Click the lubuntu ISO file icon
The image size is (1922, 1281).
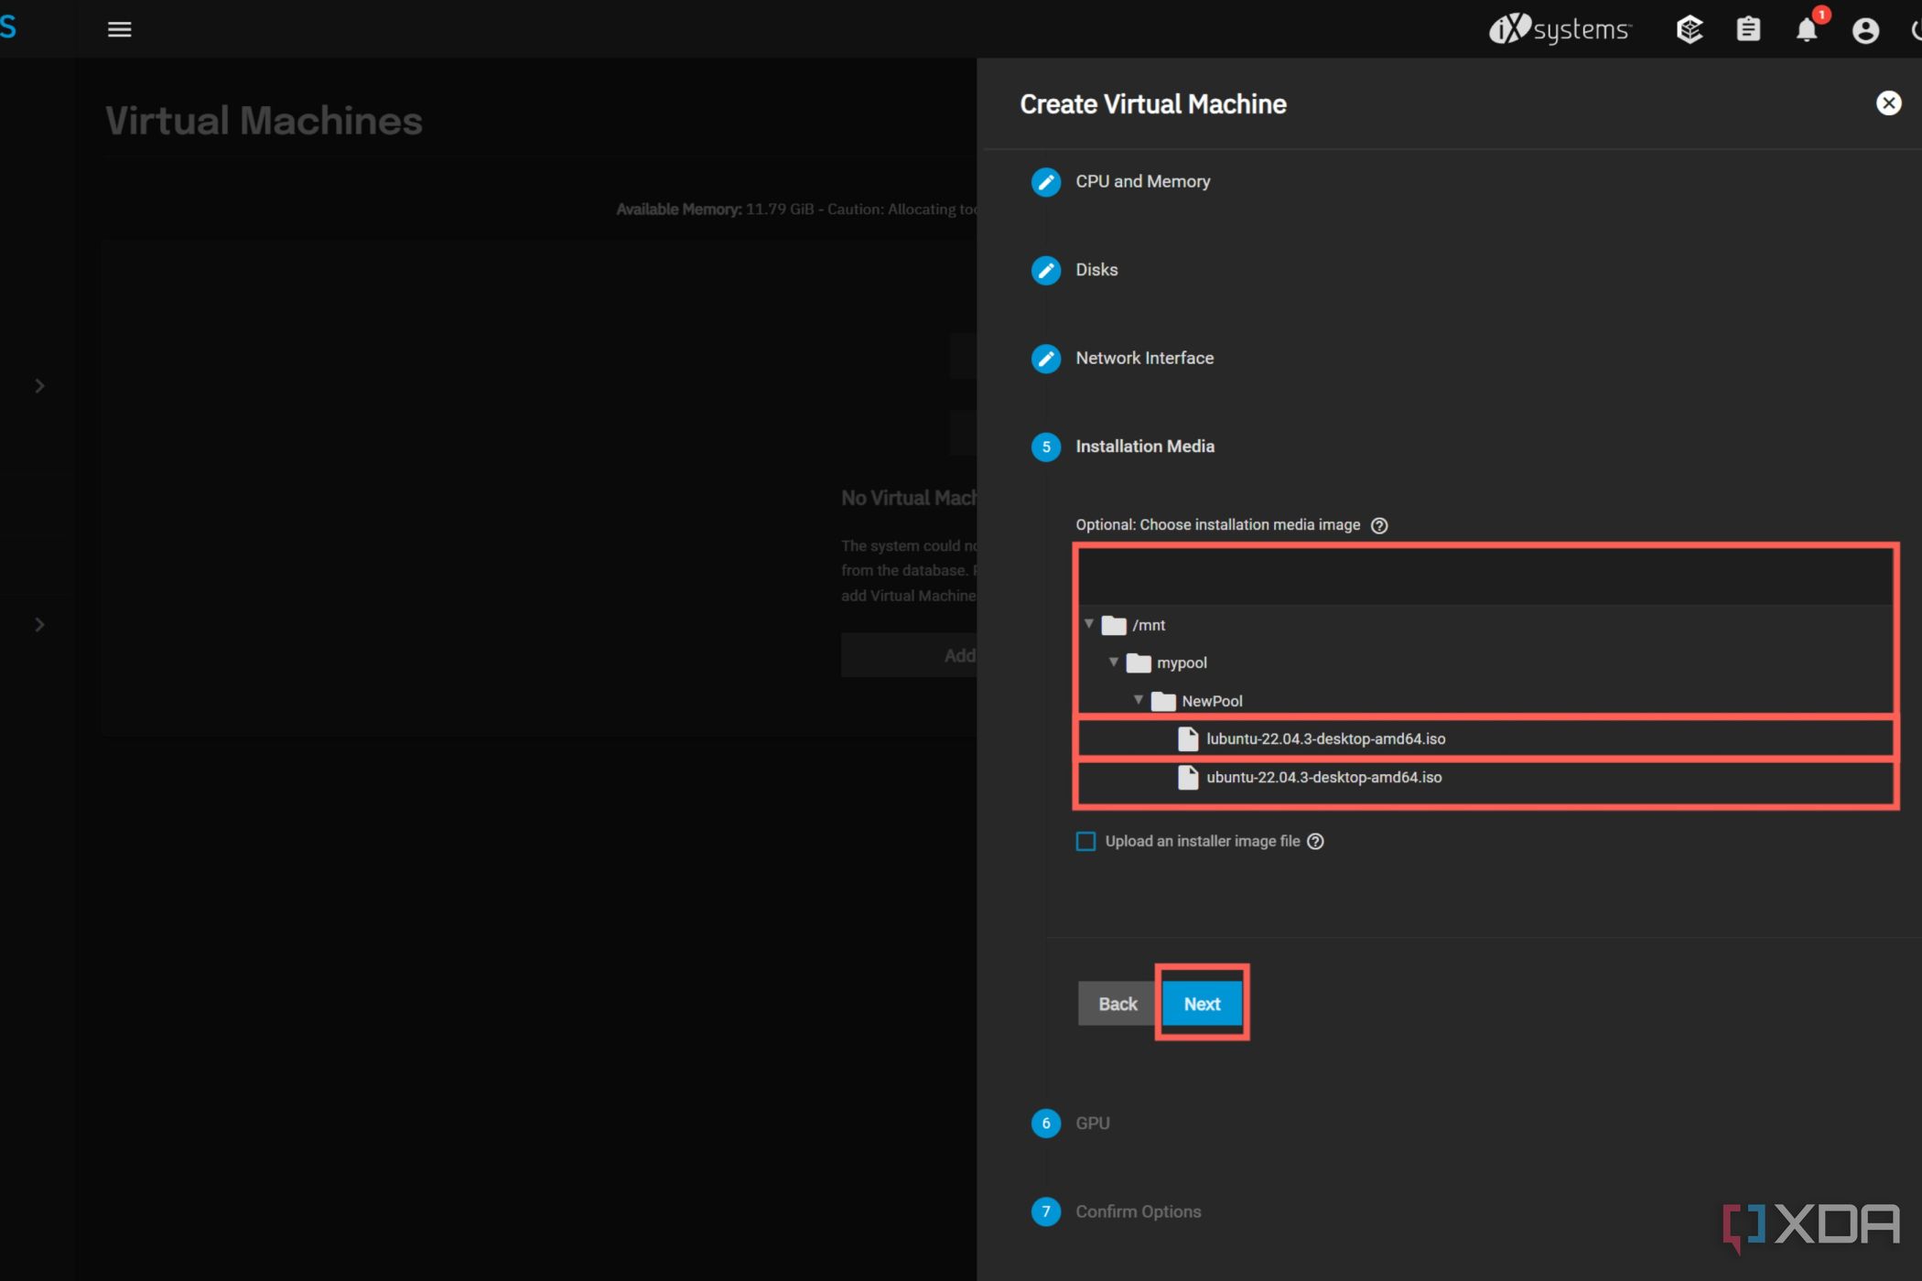(x=1188, y=738)
